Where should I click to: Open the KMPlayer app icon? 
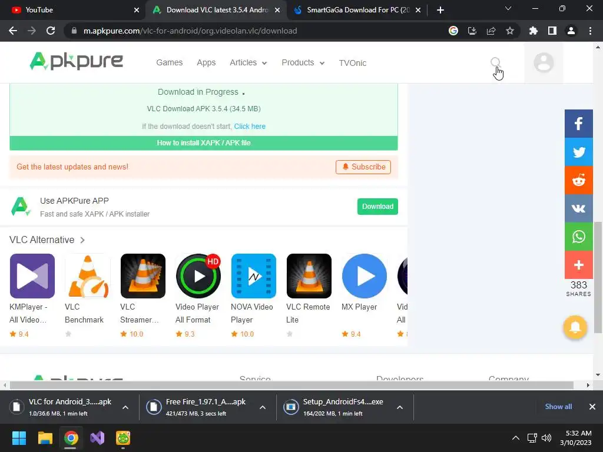coord(32,276)
